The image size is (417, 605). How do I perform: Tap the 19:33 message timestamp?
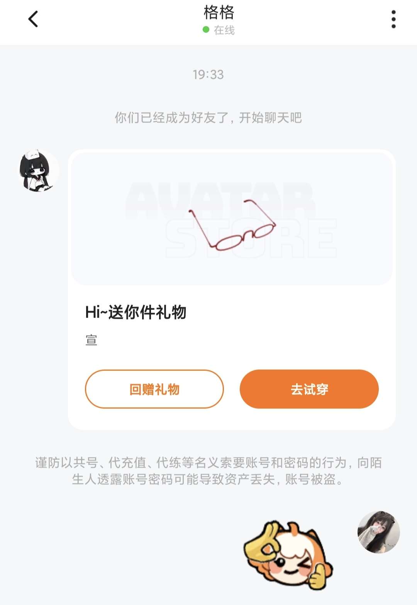(208, 75)
